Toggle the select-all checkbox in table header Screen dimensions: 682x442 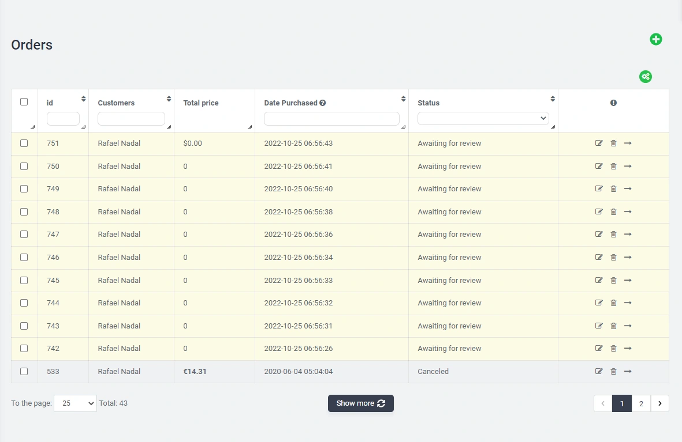pos(24,102)
